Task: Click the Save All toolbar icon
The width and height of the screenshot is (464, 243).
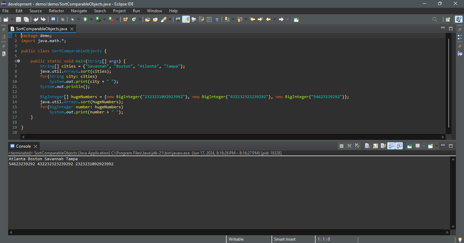Action: coord(26,19)
